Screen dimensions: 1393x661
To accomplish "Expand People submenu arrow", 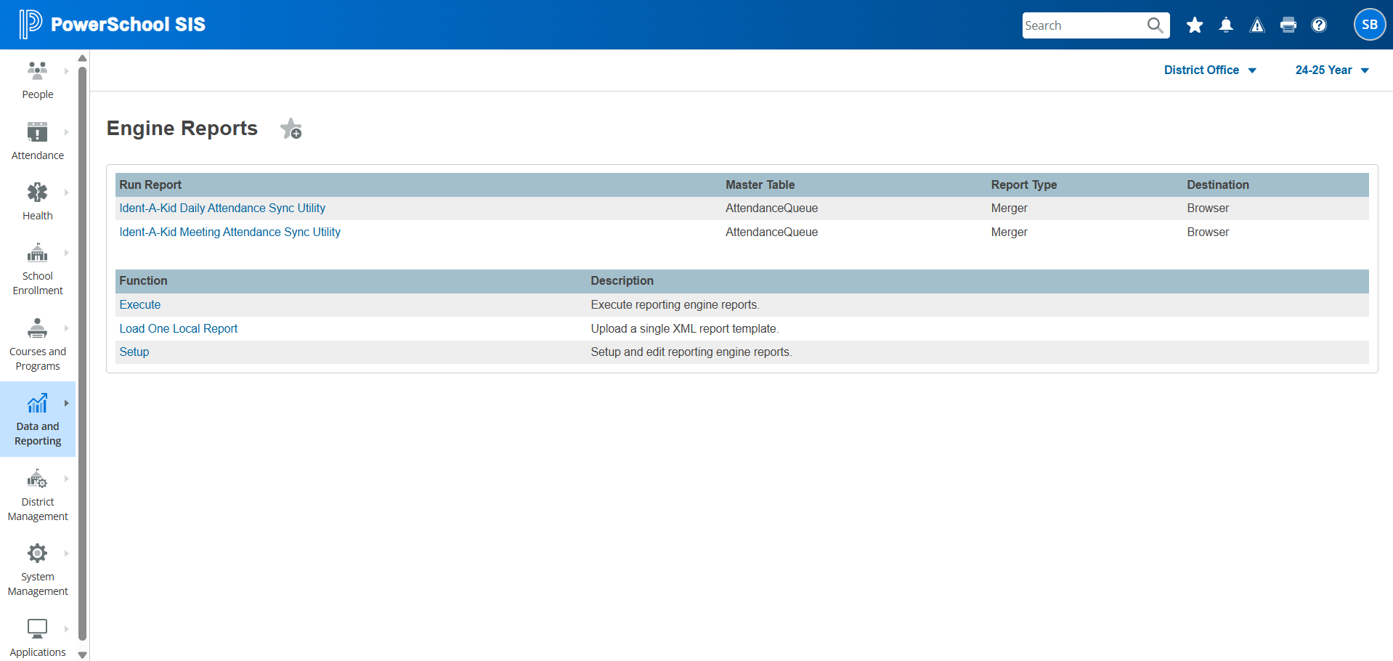I will 66,71.
